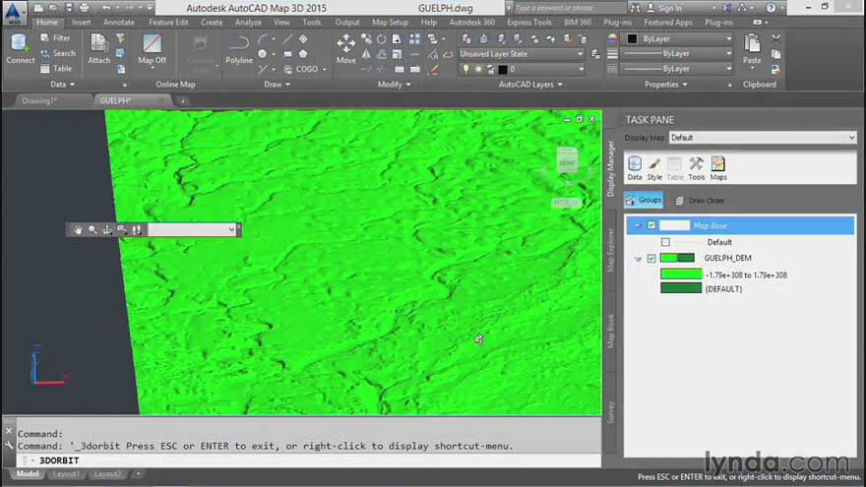
Task: Click the Table button in Data panel
Action: click(56, 69)
